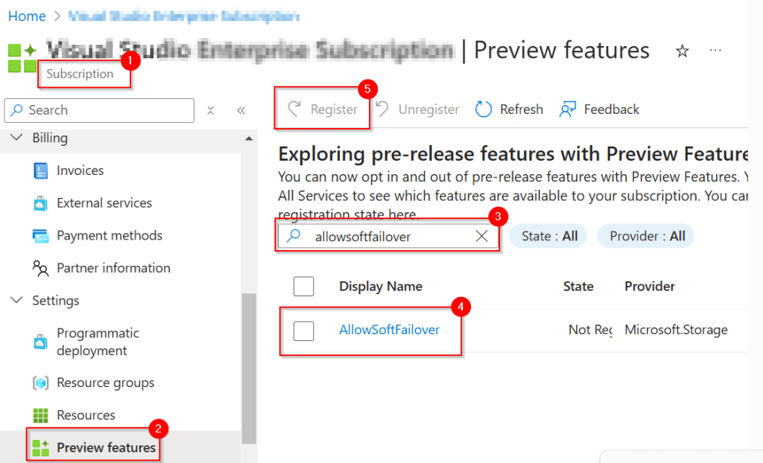Click the Partner information person icon

pos(41,268)
